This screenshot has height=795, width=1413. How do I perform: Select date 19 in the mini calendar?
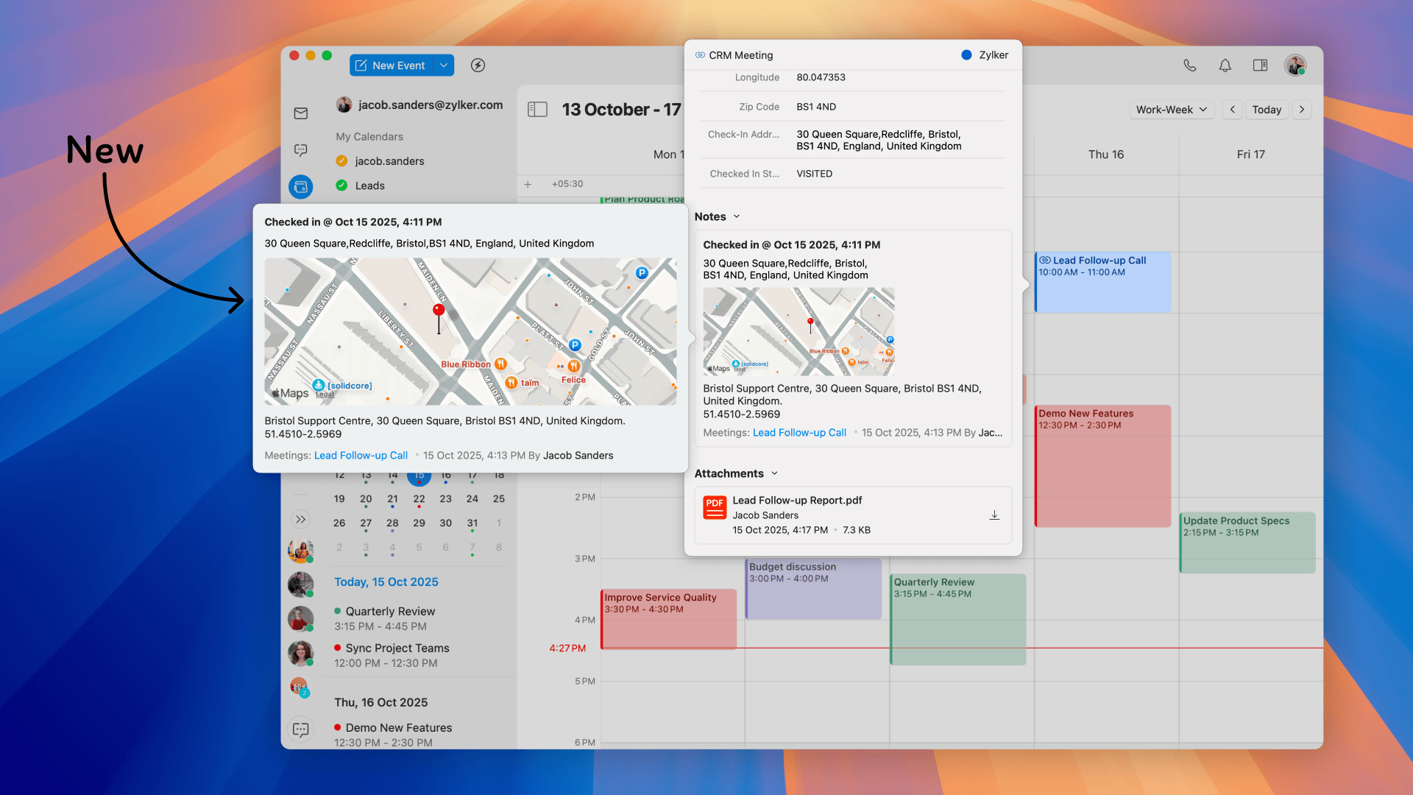pyautogui.click(x=339, y=499)
